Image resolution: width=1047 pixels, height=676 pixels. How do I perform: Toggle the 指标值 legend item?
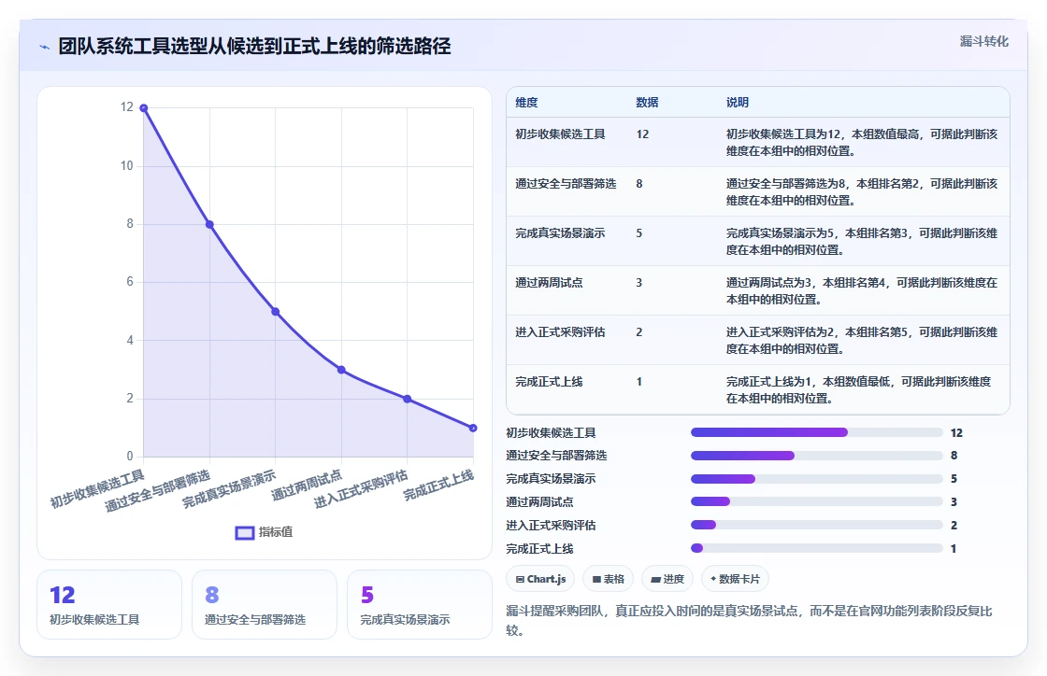[x=265, y=532]
